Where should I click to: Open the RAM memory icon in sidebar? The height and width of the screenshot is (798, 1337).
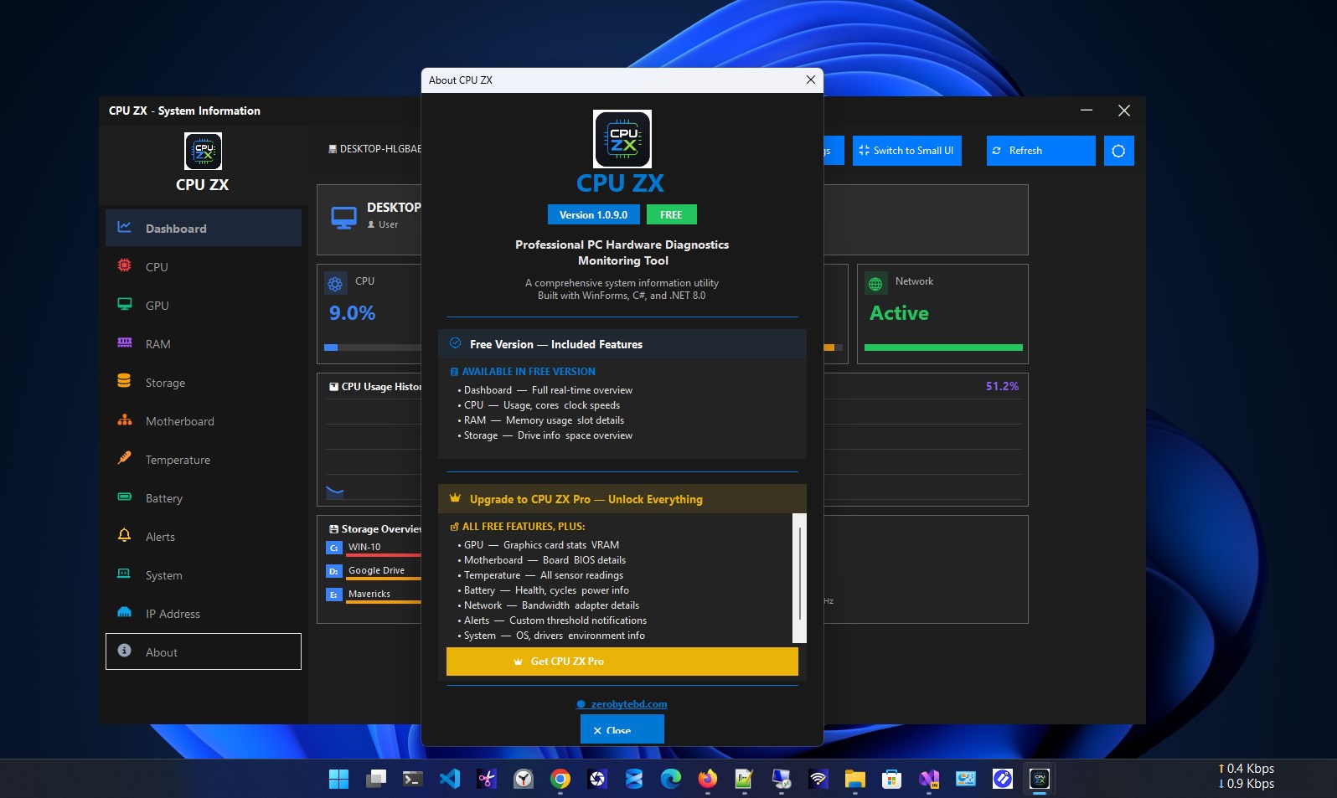point(124,342)
